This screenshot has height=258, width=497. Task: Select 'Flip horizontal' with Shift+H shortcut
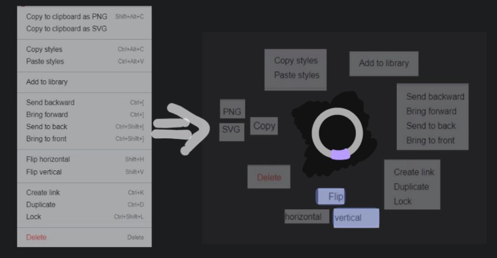click(84, 159)
